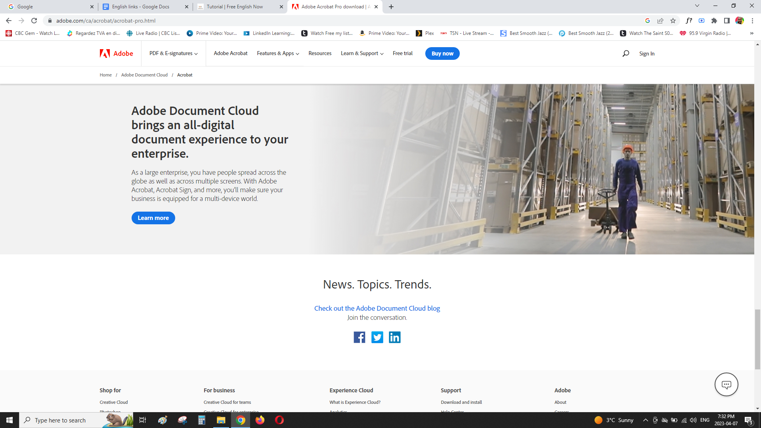Reload the page with refresh icon
The height and width of the screenshot is (428, 761).
coord(34,21)
